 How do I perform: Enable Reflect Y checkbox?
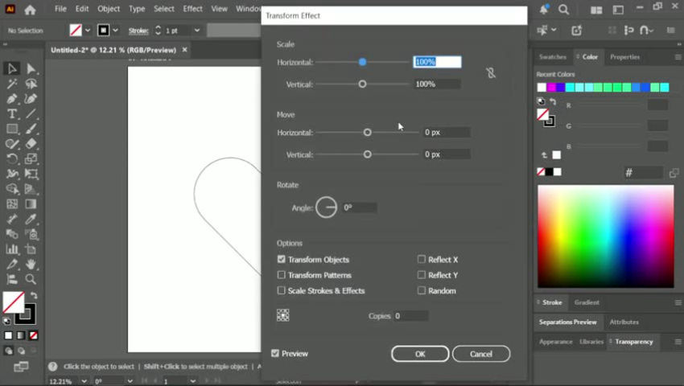(422, 275)
